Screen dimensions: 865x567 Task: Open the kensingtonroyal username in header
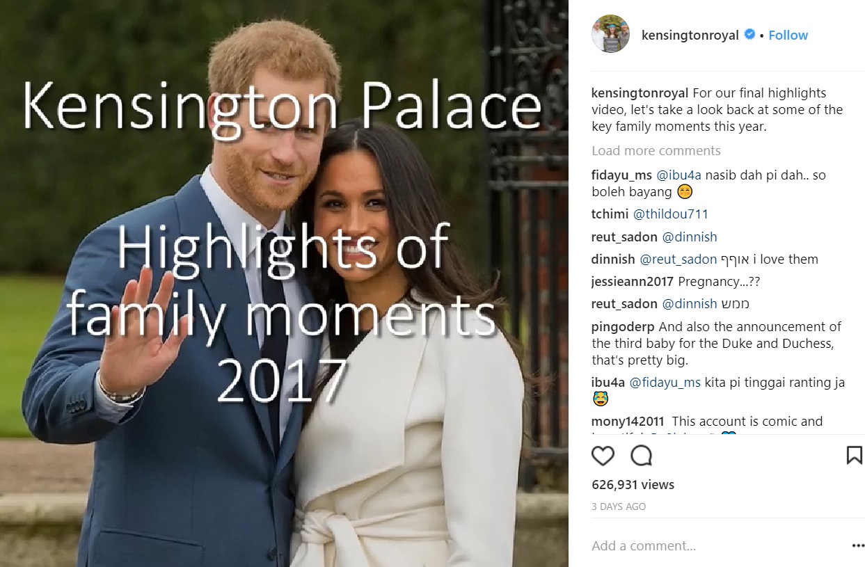pyautogui.click(x=690, y=35)
